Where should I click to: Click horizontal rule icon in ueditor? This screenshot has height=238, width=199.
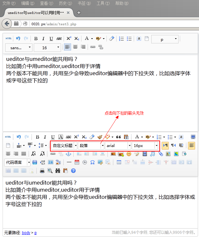[x=69, y=162]
